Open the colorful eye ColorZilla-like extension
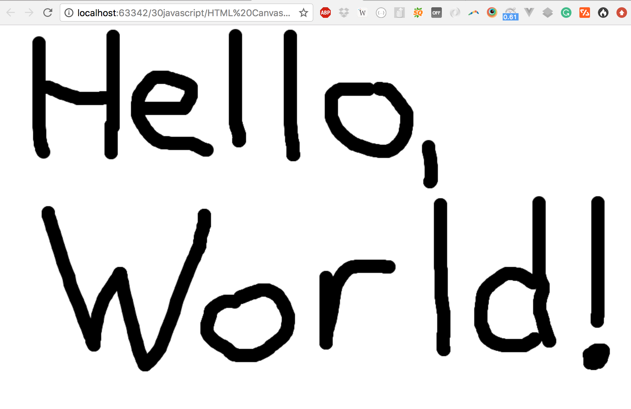Screen dimensions: 631x409 point(492,13)
